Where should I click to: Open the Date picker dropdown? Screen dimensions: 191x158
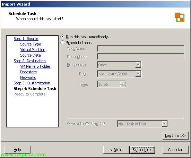click(138, 74)
